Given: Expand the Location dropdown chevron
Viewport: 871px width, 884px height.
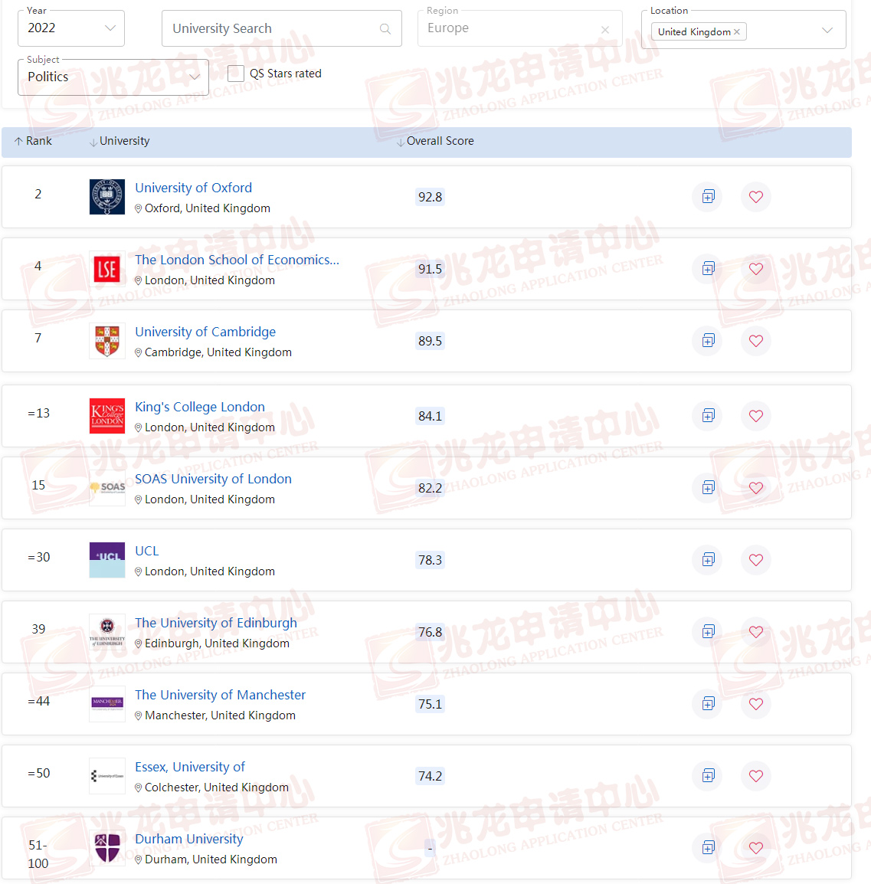Looking at the screenshot, I should 827,29.
